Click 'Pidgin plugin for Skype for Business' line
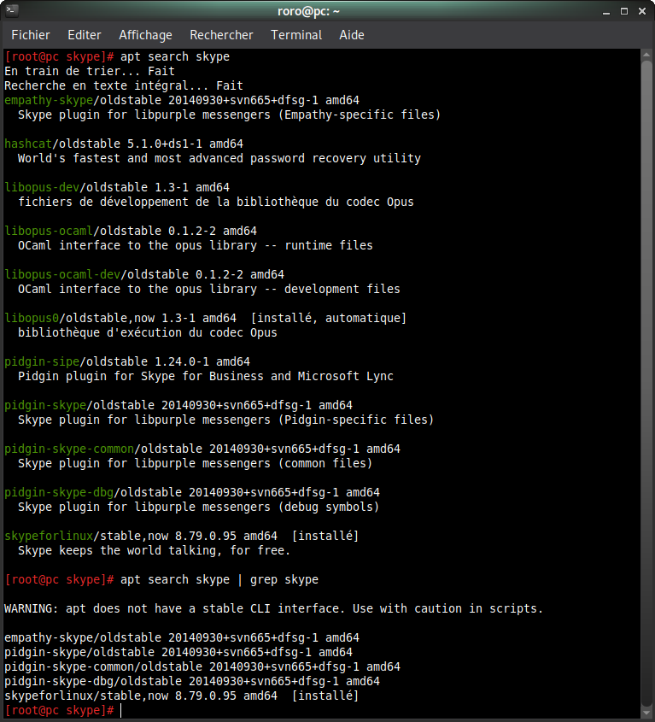The height and width of the screenshot is (722, 655). (x=206, y=376)
